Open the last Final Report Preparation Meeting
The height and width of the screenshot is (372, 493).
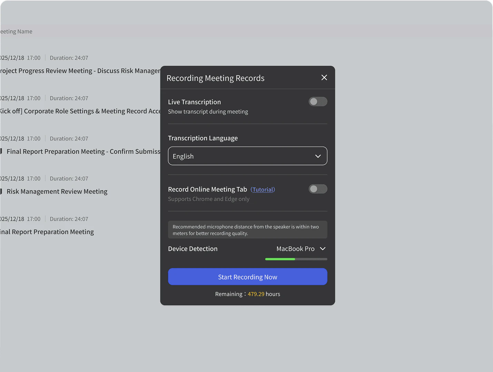[x=47, y=232]
